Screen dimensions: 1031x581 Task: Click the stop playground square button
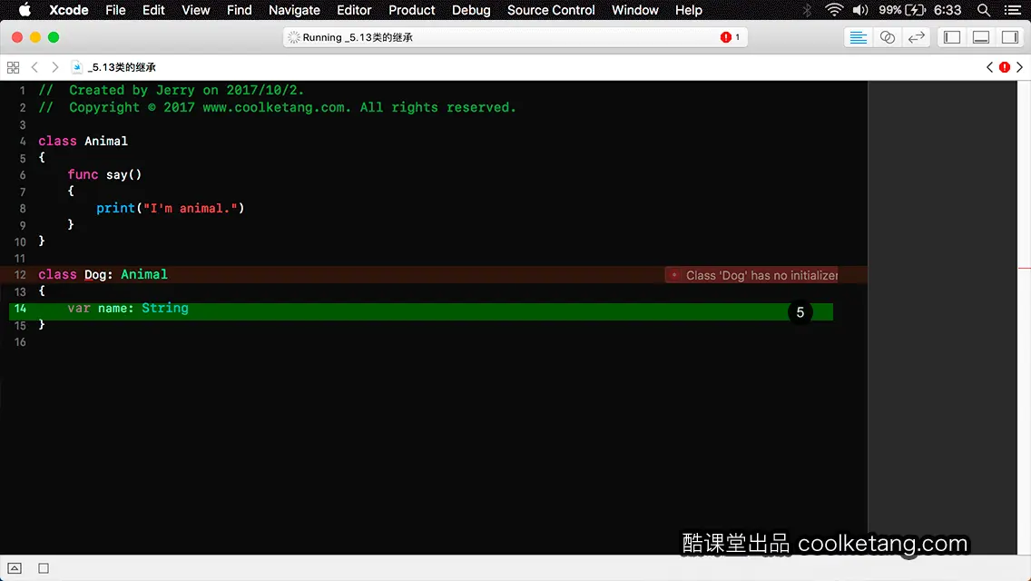click(x=44, y=568)
